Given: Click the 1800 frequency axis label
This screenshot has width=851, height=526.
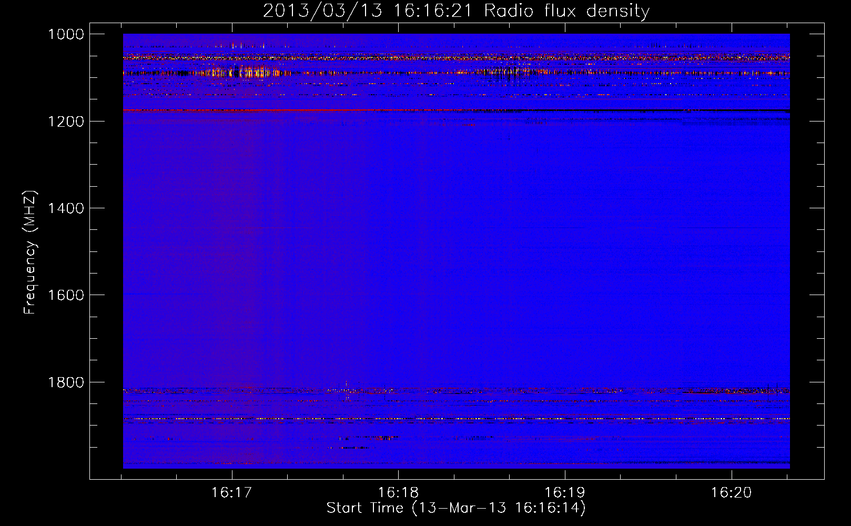Looking at the screenshot, I should tap(66, 382).
